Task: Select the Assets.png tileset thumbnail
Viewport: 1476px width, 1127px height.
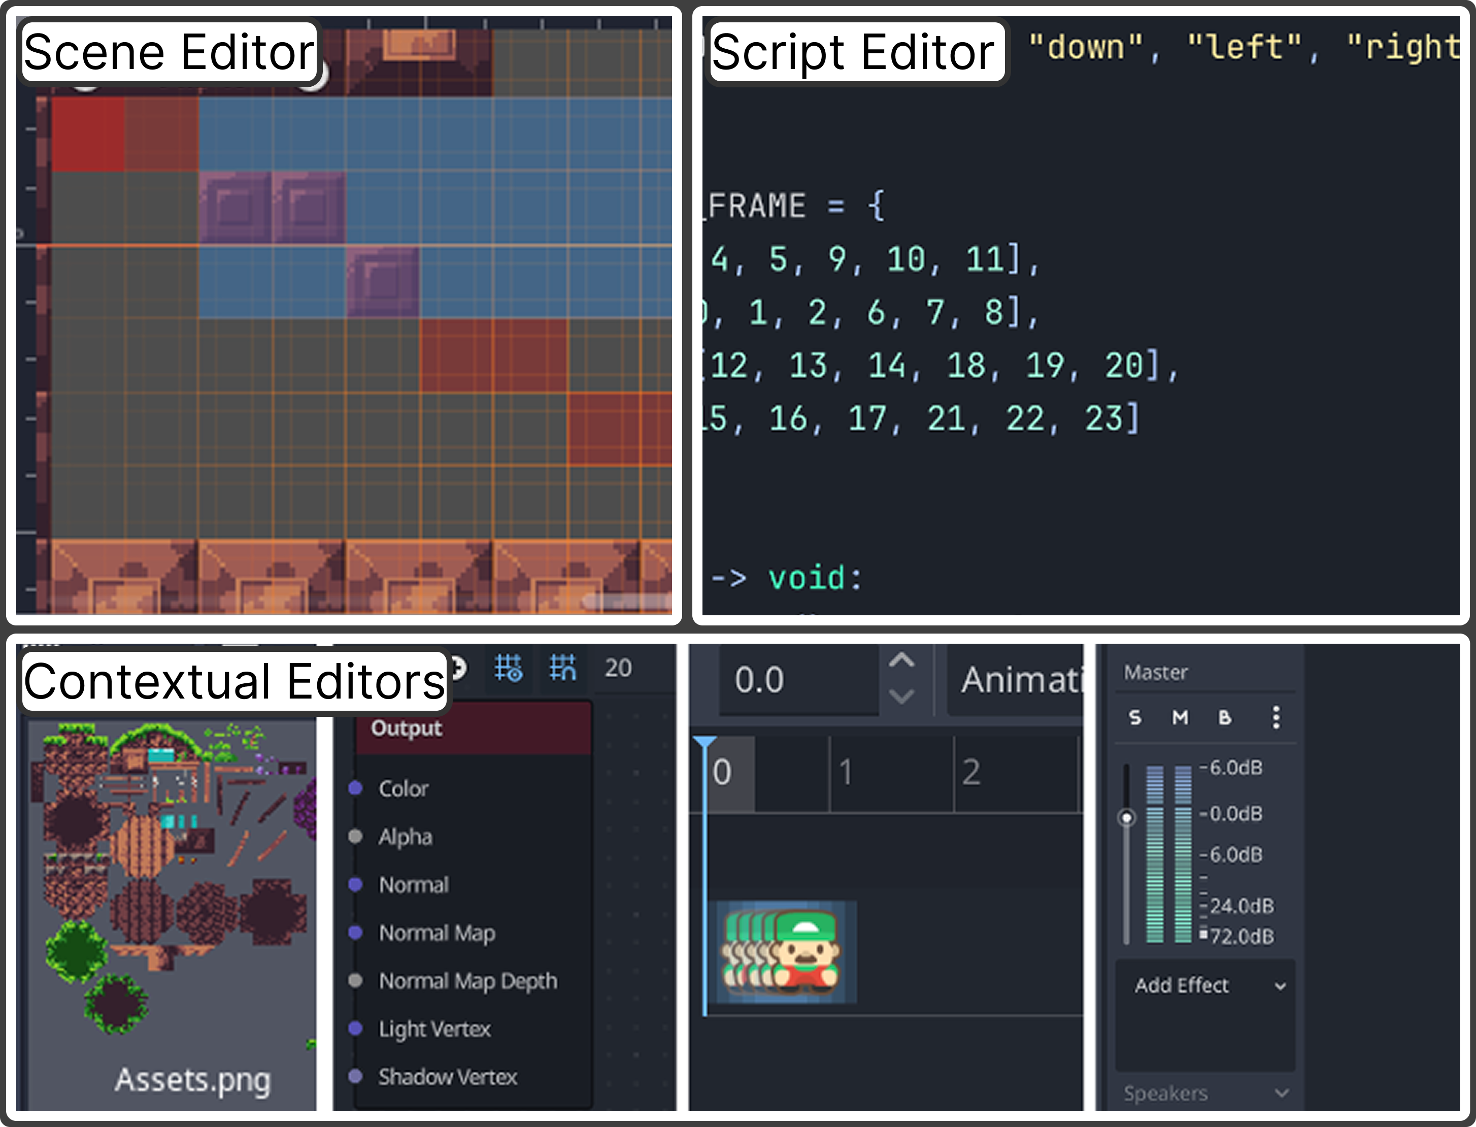Action: tap(171, 885)
